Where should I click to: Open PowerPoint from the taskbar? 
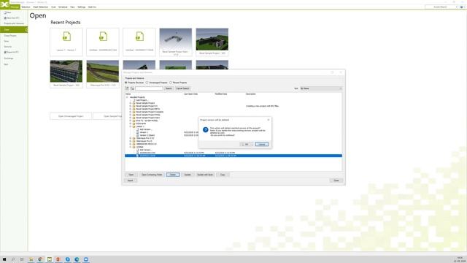[58, 259]
